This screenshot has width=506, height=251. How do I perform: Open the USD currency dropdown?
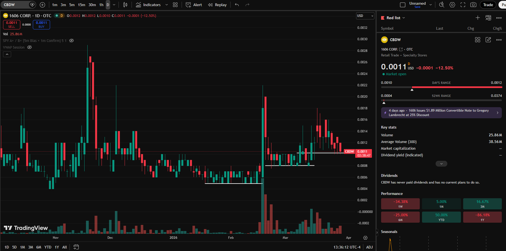(365, 16)
